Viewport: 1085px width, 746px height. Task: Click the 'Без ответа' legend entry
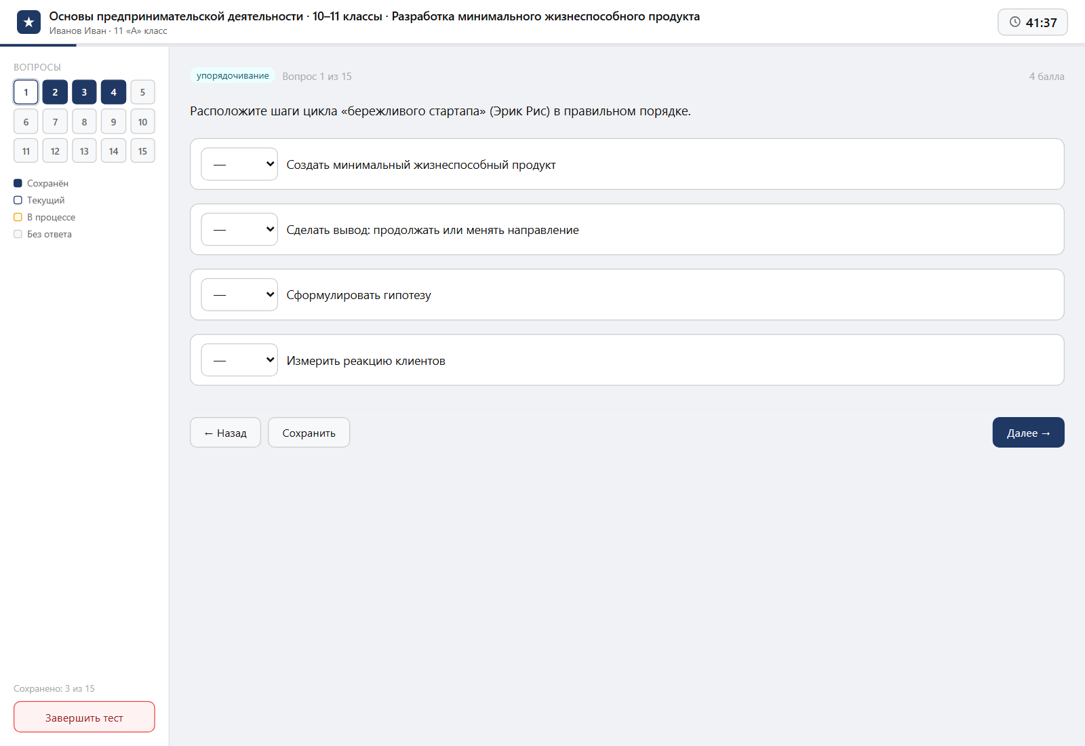[43, 234]
